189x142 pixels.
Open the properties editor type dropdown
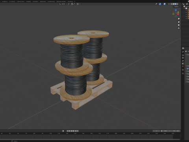[x=183, y=48]
